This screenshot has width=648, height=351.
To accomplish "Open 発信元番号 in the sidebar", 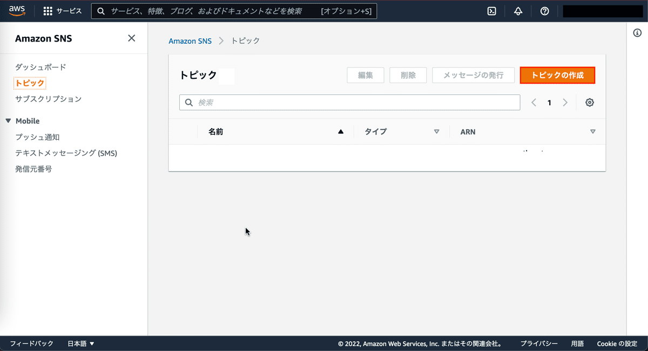I will click(x=33, y=169).
